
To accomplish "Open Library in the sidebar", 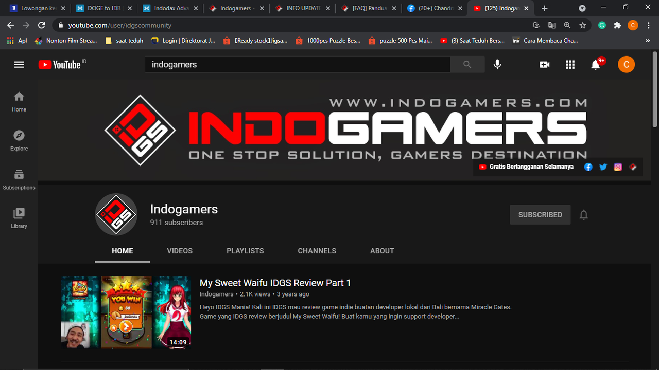I will point(19,218).
